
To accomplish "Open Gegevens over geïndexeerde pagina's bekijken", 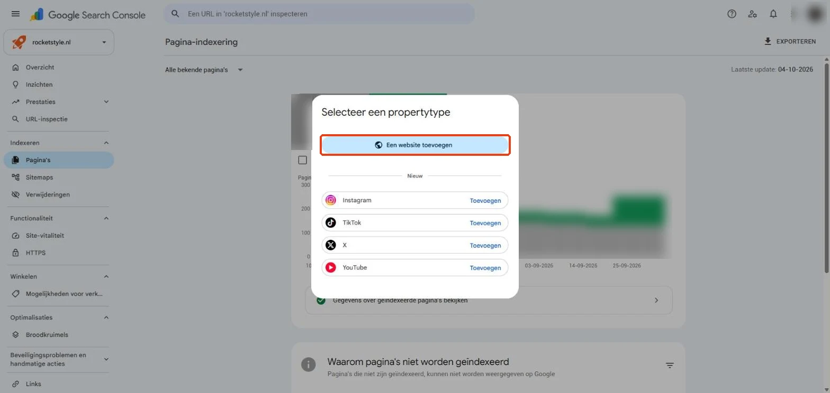I will (x=489, y=300).
